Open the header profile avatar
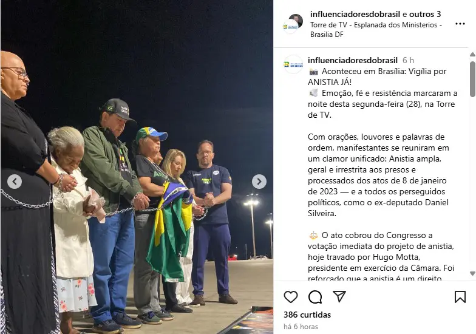 point(293,23)
